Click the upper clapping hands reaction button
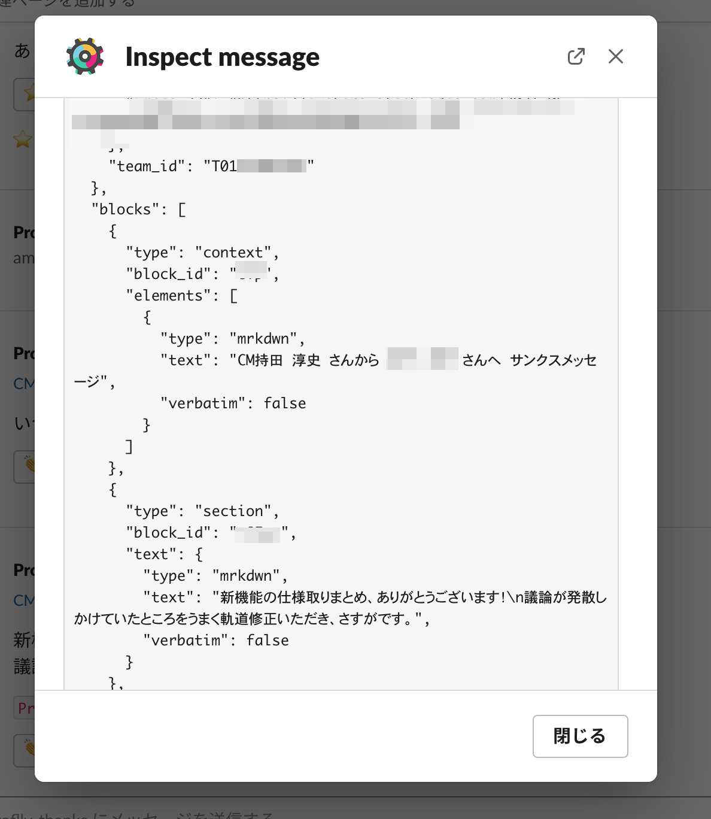 tap(25, 467)
